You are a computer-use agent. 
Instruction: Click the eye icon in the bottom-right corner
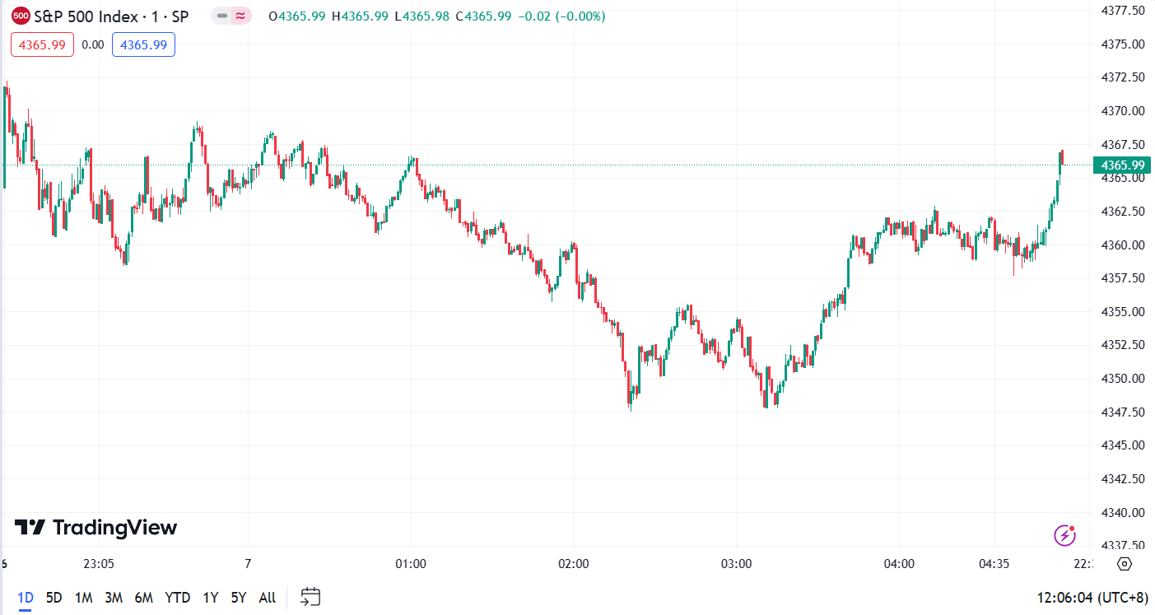[x=1125, y=565]
